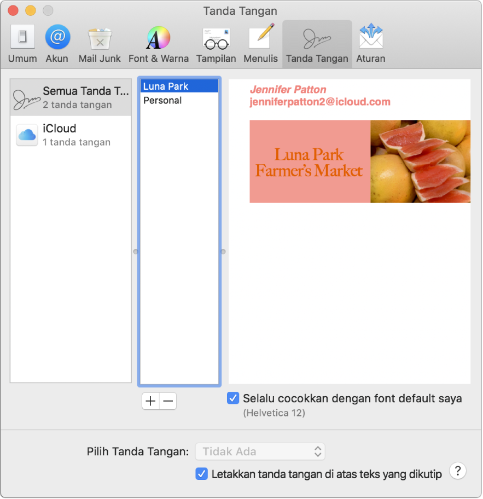The image size is (483, 499).
Task: Open Mail Junk preferences
Action: coord(100,44)
